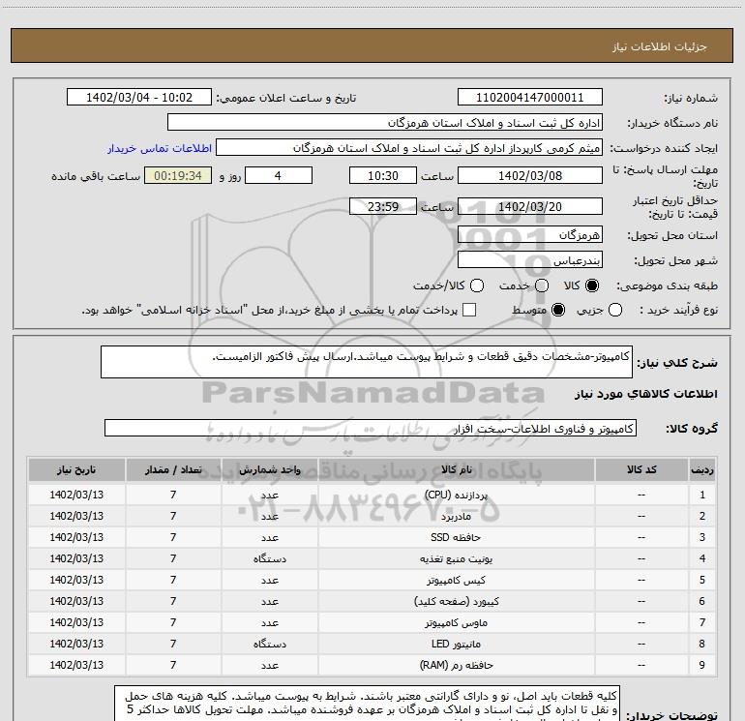Click the general need description text box
This screenshot has width=745, height=721.
click(367, 362)
